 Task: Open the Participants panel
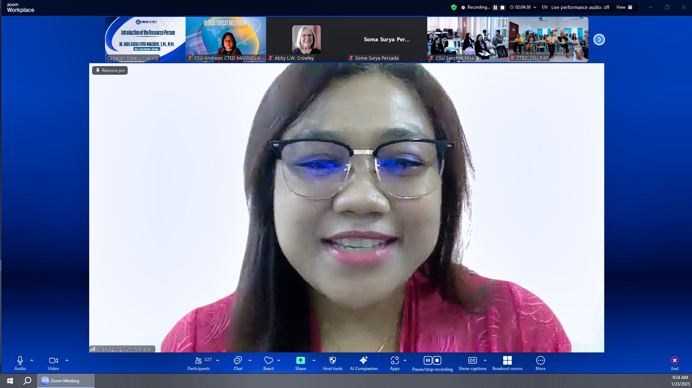pyautogui.click(x=199, y=363)
